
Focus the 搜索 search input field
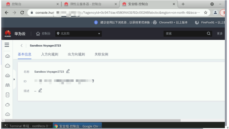185,34
